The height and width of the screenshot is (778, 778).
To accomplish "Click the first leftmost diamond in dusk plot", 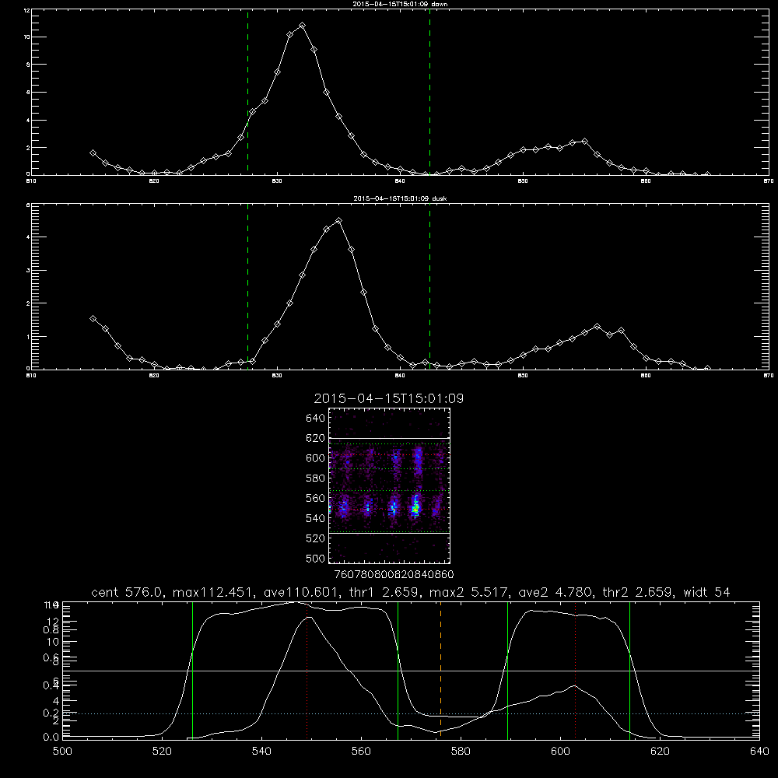I will coord(93,318).
